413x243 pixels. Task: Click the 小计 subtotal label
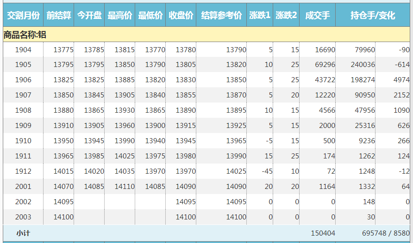click(23, 233)
